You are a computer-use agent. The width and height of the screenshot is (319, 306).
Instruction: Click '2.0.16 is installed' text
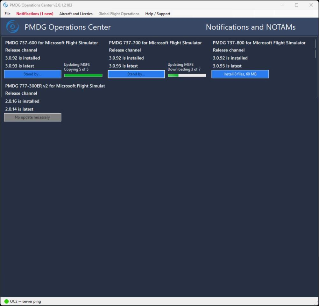pyautogui.click(x=22, y=101)
